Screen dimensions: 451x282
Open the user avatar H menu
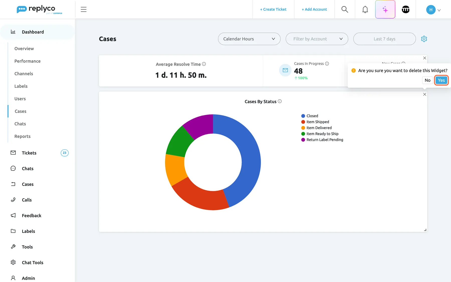click(x=433, y=10)
